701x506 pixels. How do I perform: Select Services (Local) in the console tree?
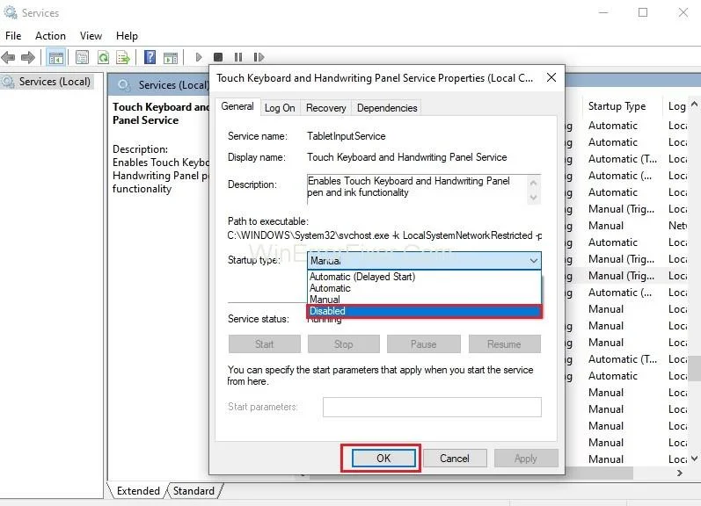[x=54, y=82]
